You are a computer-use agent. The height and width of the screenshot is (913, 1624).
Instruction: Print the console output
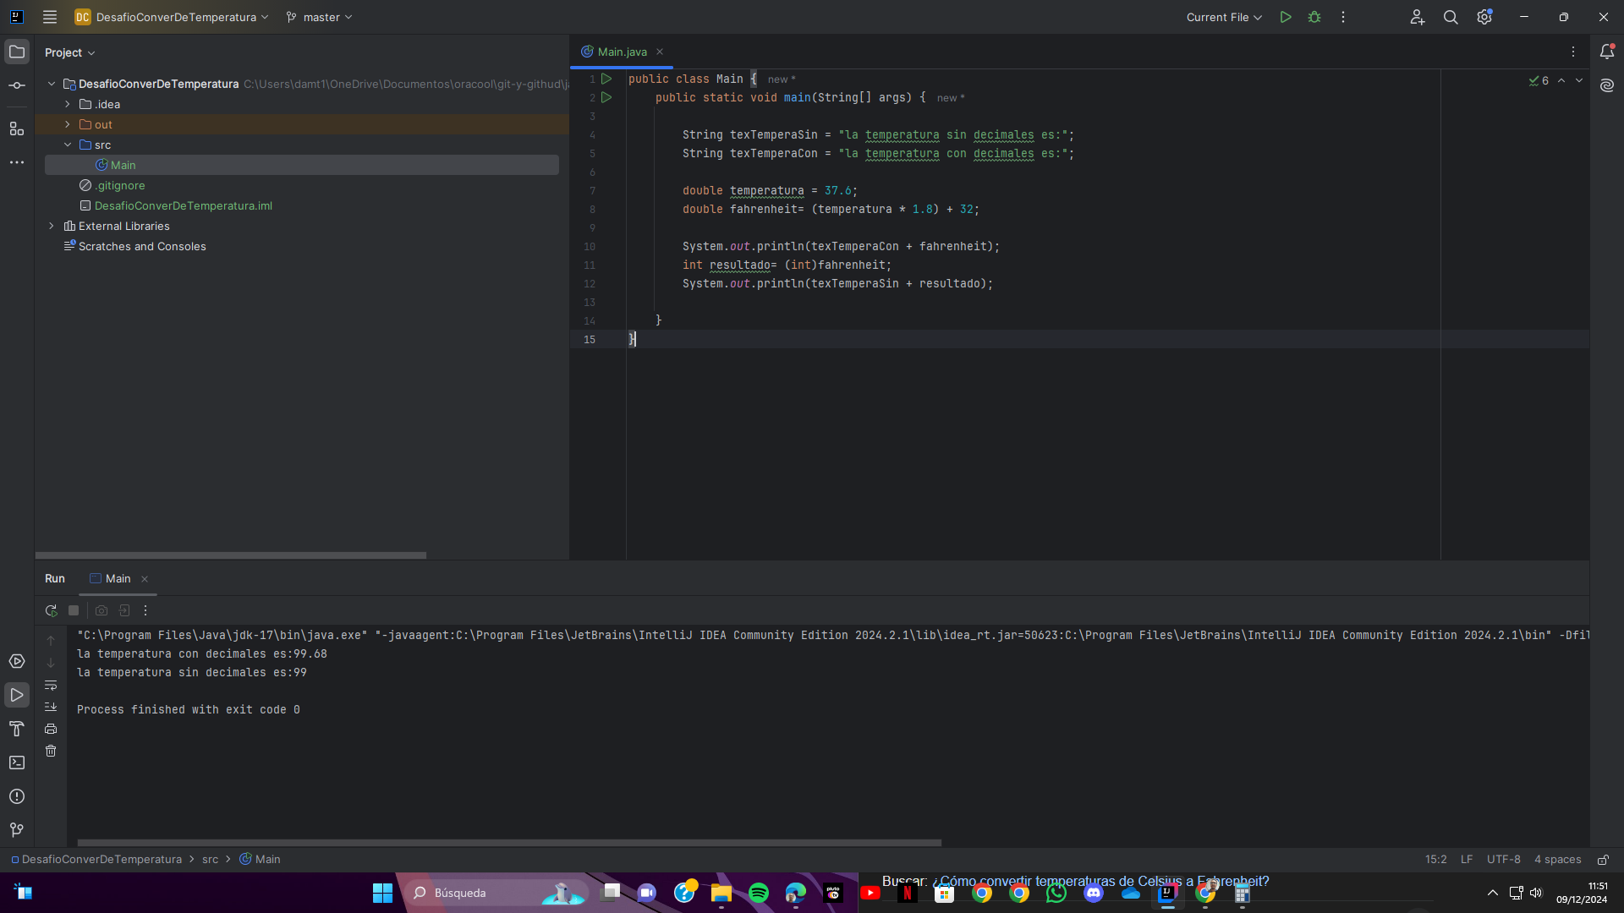click(51, 729)
